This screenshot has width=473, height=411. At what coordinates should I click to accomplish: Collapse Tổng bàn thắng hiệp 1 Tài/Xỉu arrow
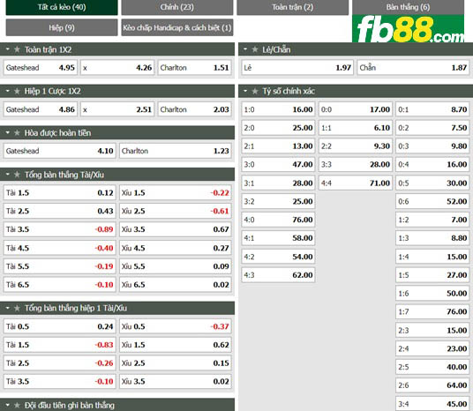pos(8,308)
